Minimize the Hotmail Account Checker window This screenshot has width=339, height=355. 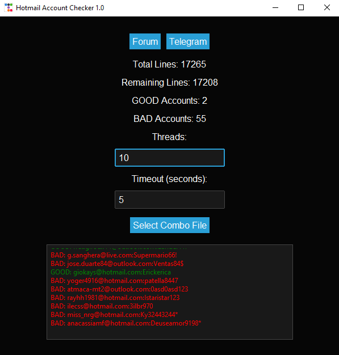click(275, 8)
